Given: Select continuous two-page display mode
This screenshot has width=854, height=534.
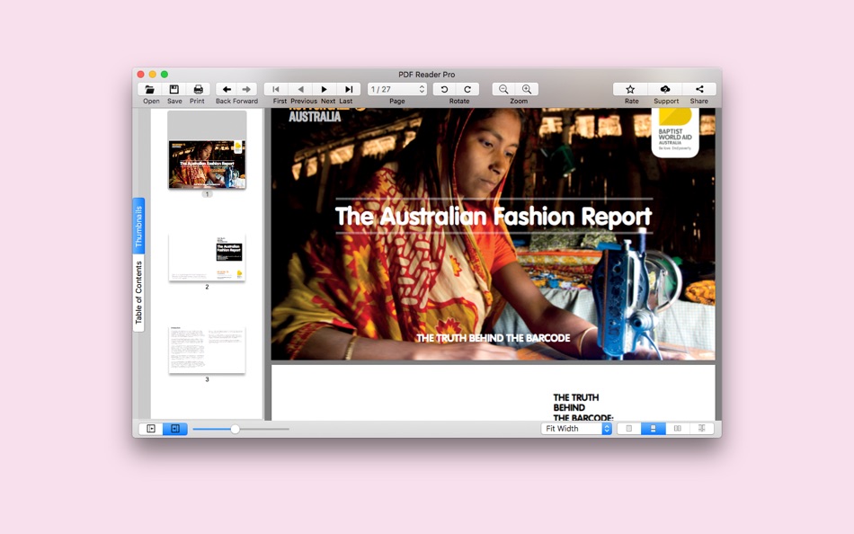Looking at the screenshot, I should pyautogui.click(x=702, y=429).
